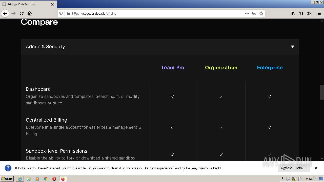Click the Action Center flag icon
The width and height of the screenshot is (324, 182).
[300, 179]
